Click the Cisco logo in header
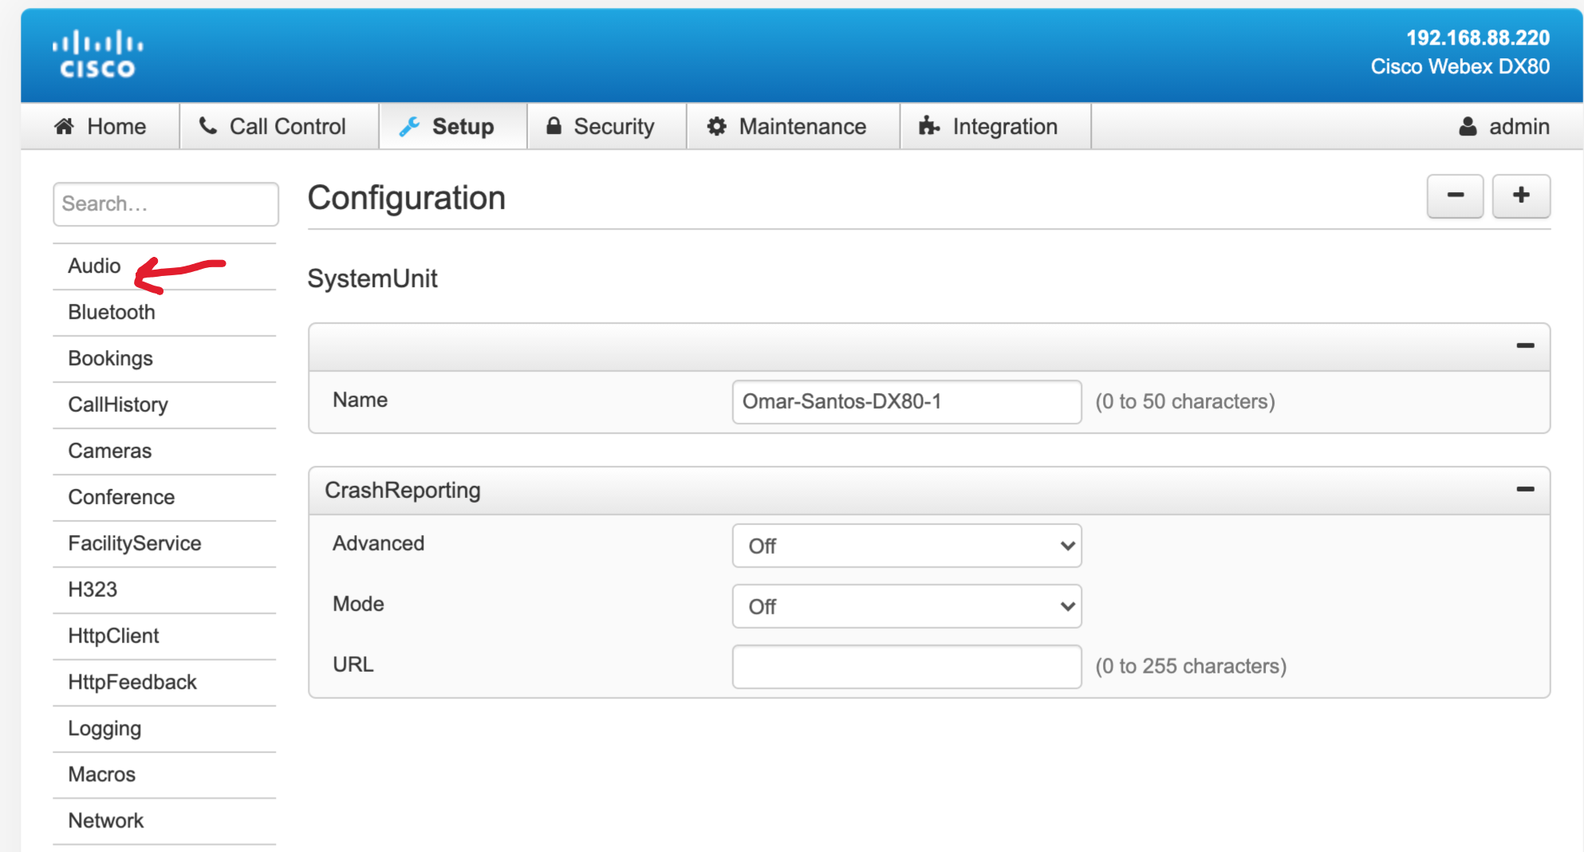This screenshot has width=1584, height=852. pos(97,54)
